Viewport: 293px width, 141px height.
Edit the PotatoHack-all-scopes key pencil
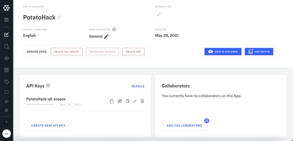(135, 101)
